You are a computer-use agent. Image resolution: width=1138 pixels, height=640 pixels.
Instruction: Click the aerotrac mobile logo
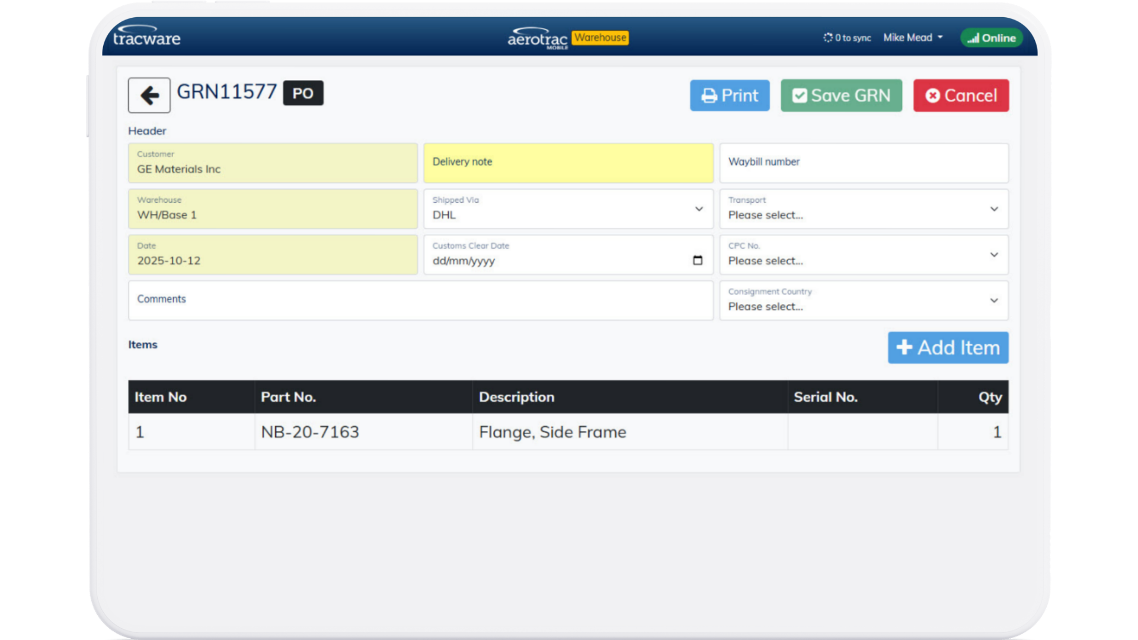pos(537,39)
